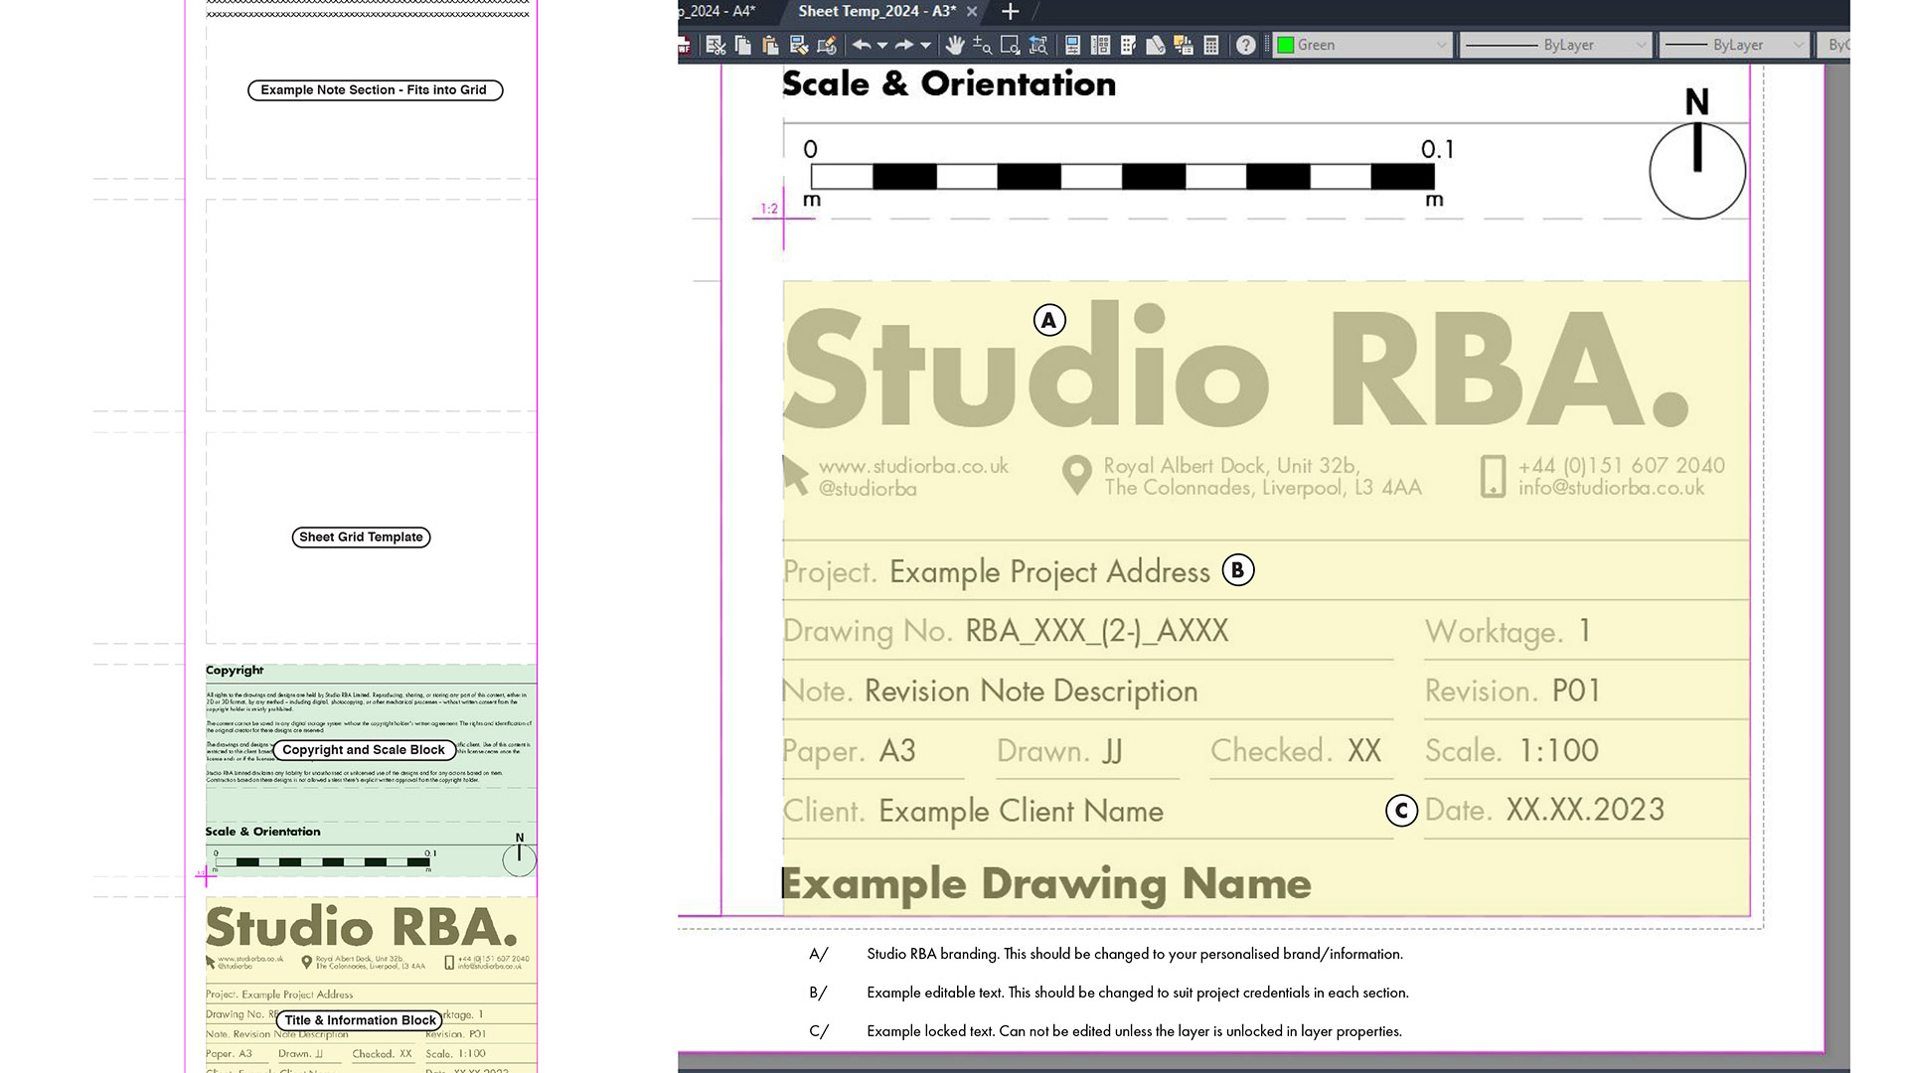Activate the Zoom Realtime tool

coord(982,46)
